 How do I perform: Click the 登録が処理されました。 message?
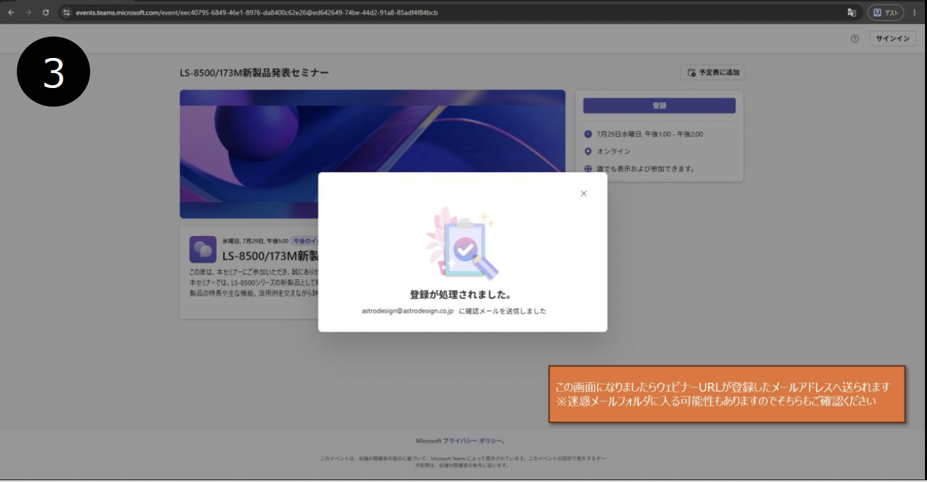[x=461, y=295]
